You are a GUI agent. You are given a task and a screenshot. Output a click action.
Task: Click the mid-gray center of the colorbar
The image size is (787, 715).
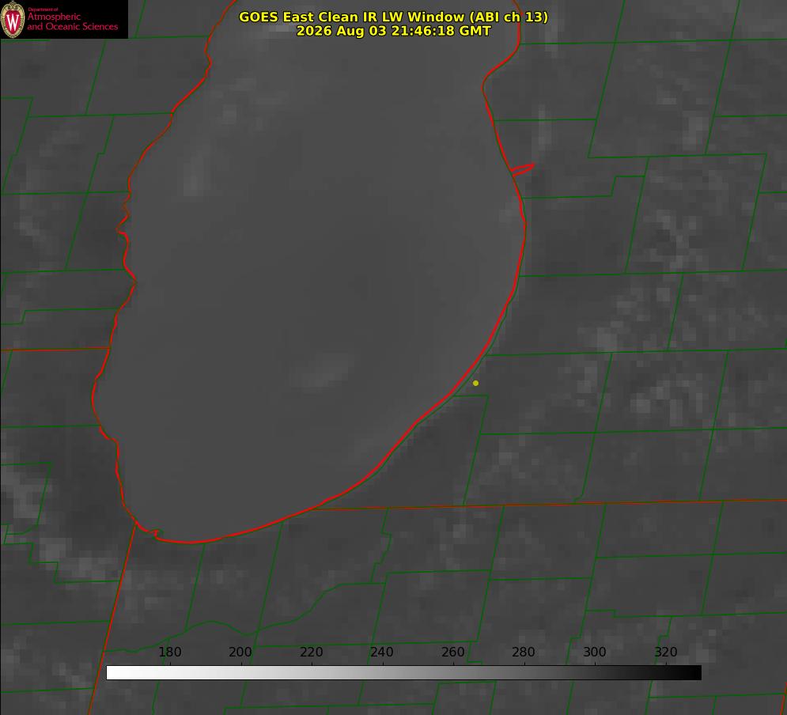click(x=403, y=673)
